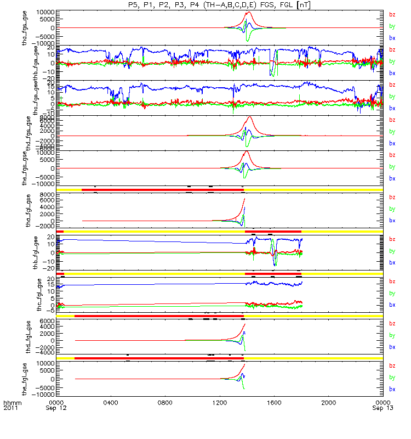
Task: Click the red peak of the tha_fgs_gse bz curve
Action: (248, 12)
